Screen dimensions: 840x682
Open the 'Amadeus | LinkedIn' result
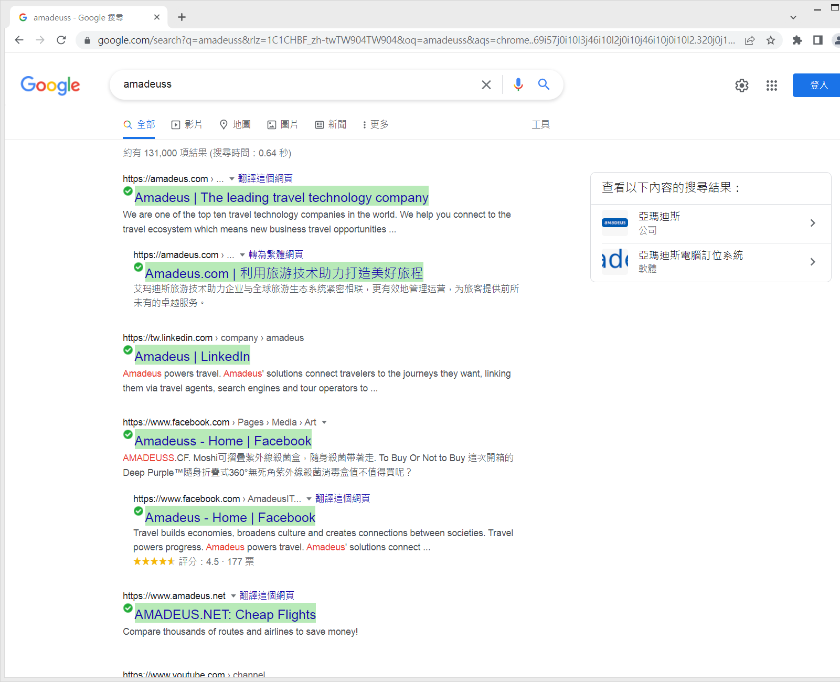click(192, 356)
